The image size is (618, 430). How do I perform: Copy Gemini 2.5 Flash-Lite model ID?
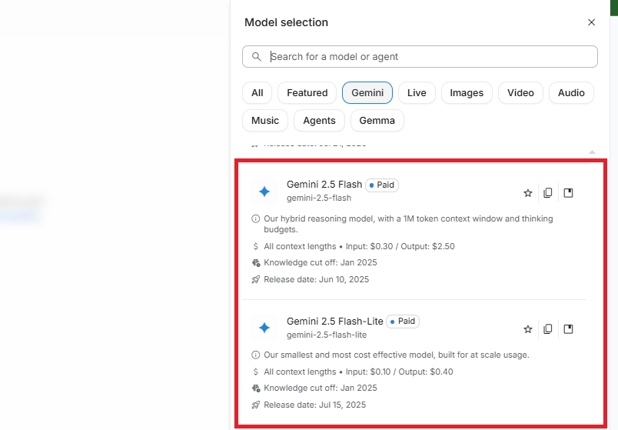(548, 329)
